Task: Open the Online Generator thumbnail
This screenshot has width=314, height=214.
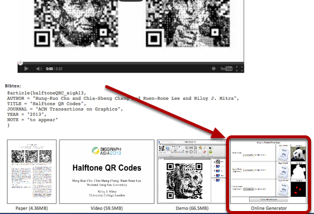Action: coord(269,171)
